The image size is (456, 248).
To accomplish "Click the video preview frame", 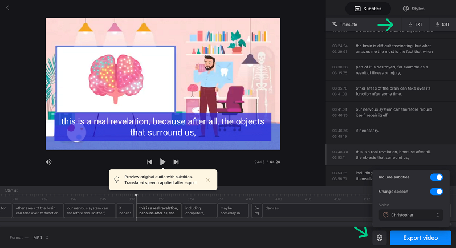I will tap(163, 84).
